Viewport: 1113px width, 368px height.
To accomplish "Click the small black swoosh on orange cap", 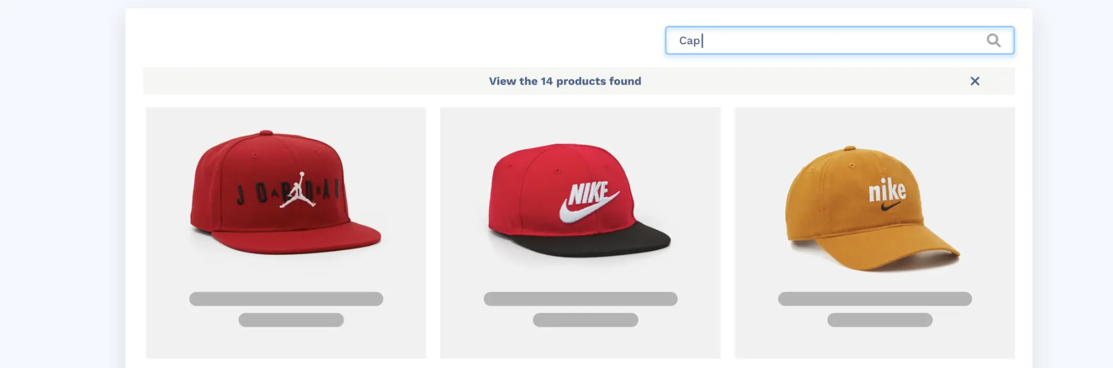I will pos(891,206).
